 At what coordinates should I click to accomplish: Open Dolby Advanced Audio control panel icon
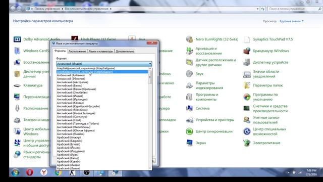(17, 39)
